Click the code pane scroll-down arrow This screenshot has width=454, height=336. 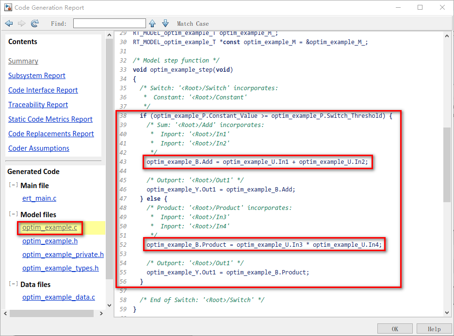click(447, 313)
